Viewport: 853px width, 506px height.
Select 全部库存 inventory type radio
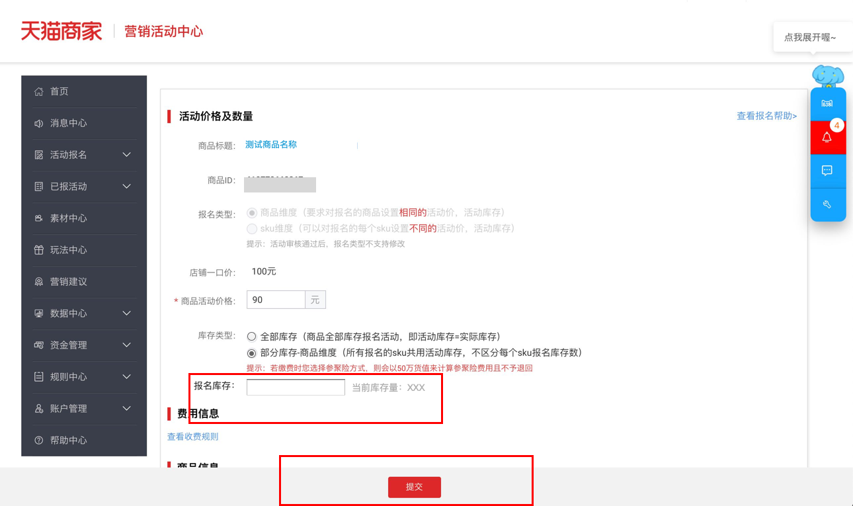pyautogui.click(x=251, y=337)
